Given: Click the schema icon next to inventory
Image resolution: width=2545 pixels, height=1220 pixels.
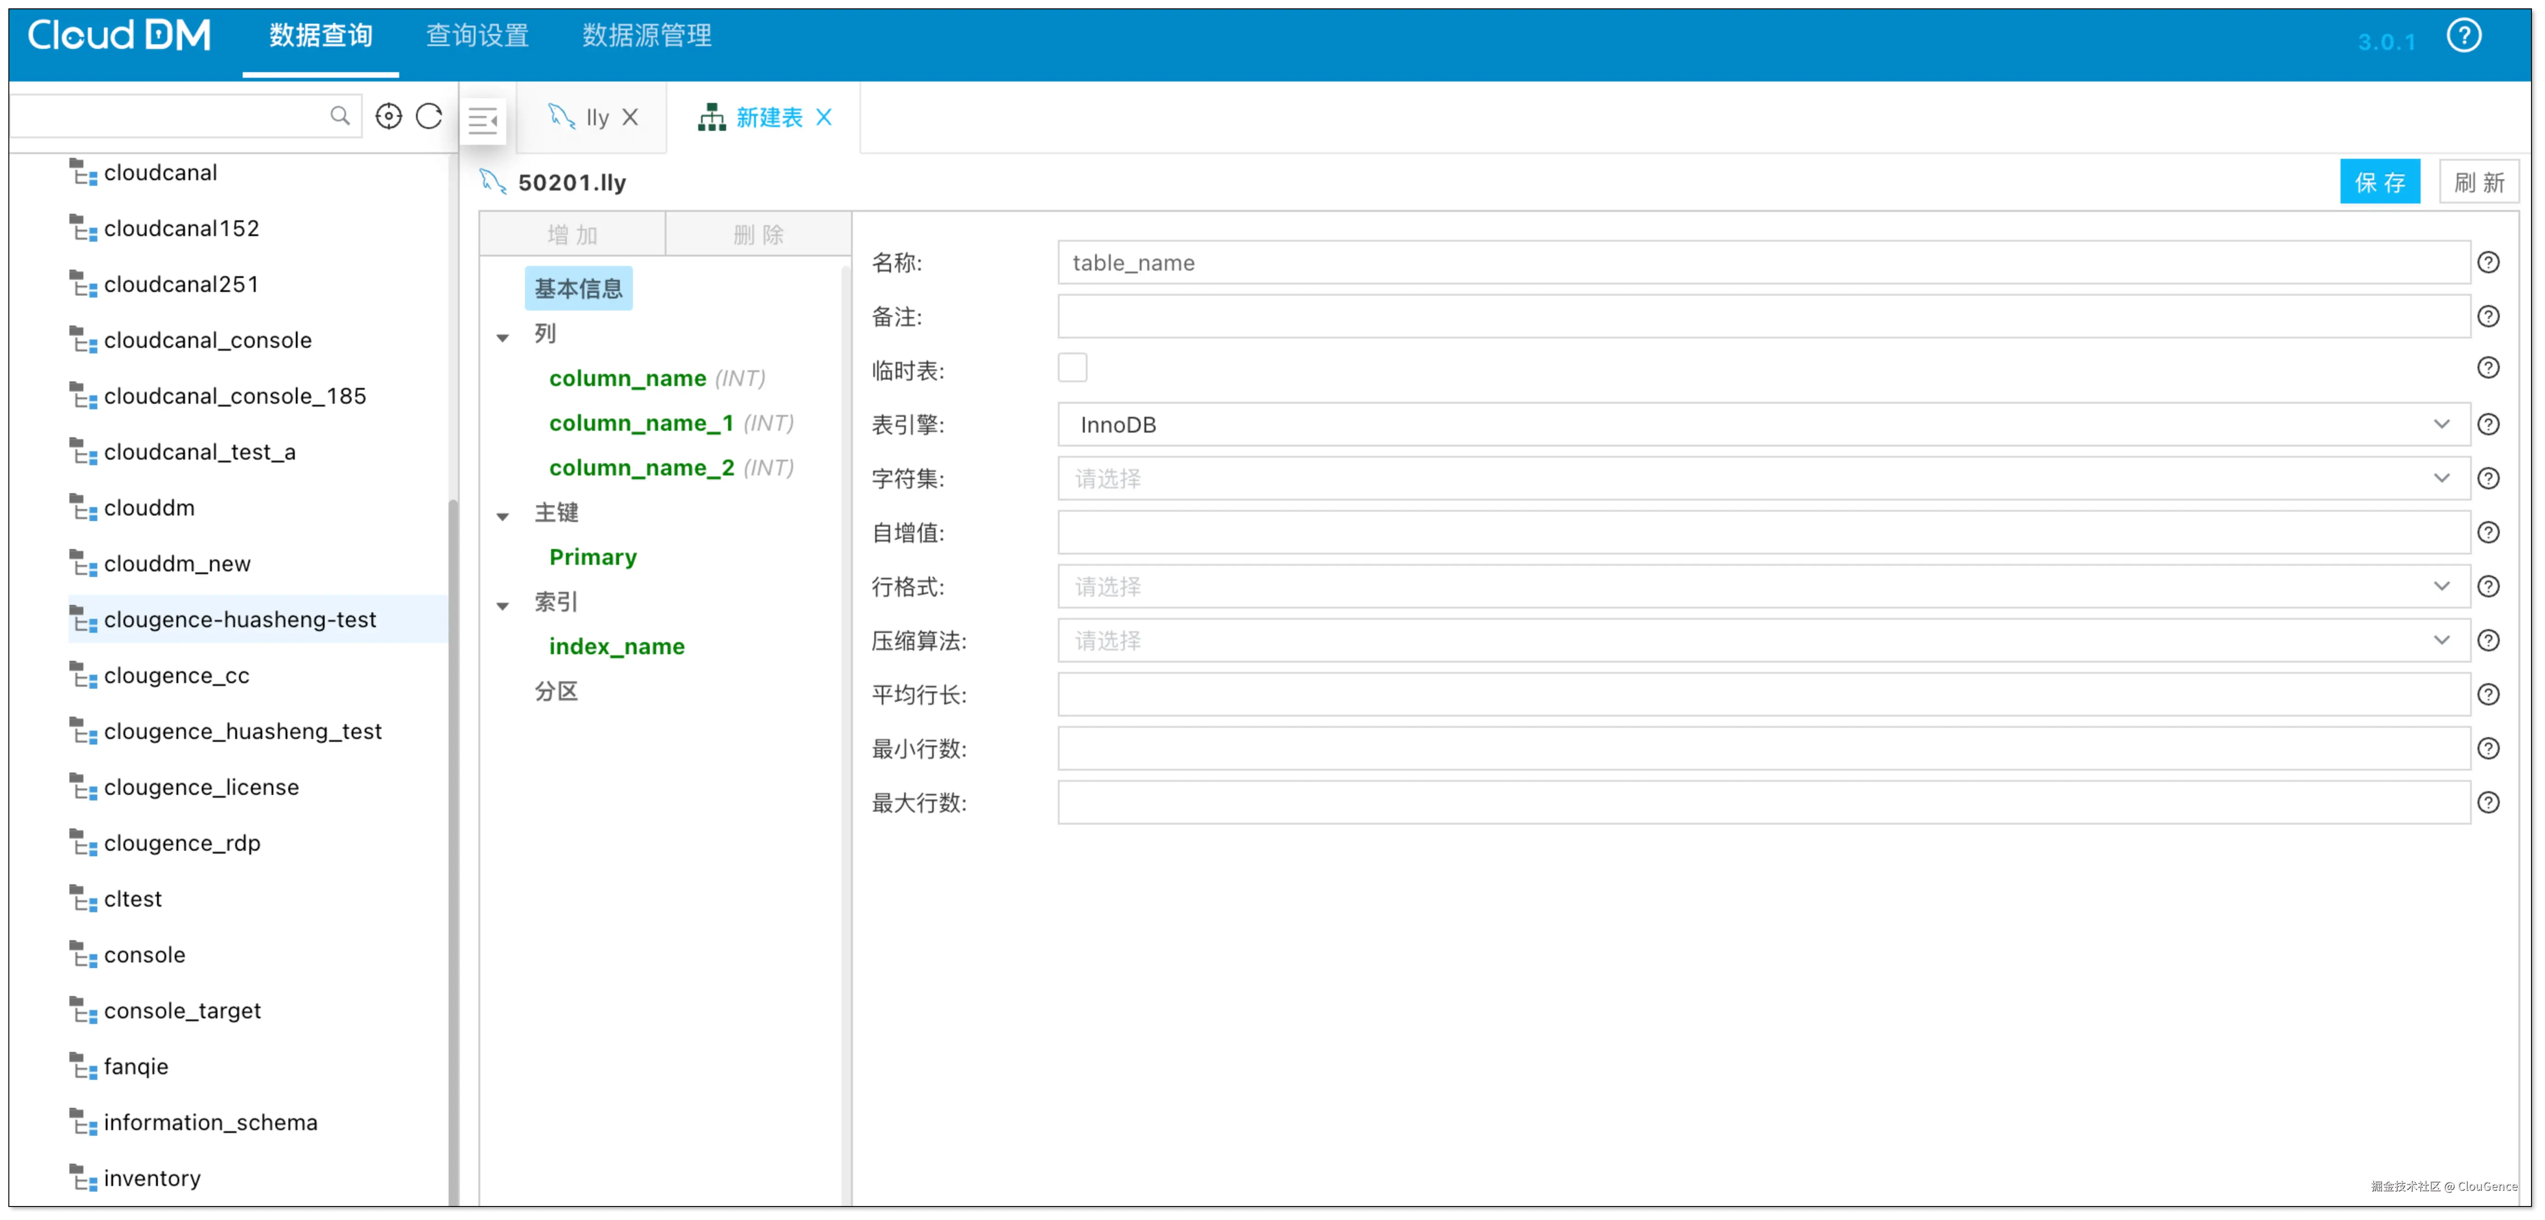Looking at the screenshot, I should (x=83, y=1179).
